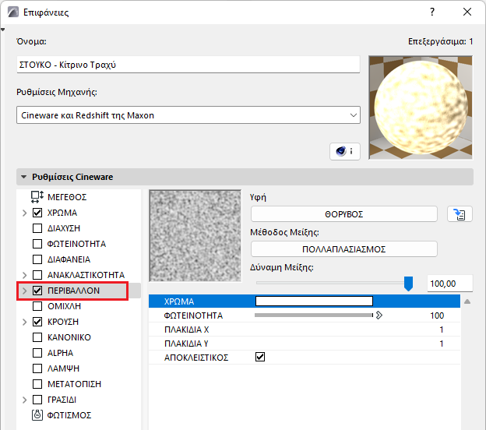
Task: Enable the ALPHA channel checkbox
Action: [37, 353]
